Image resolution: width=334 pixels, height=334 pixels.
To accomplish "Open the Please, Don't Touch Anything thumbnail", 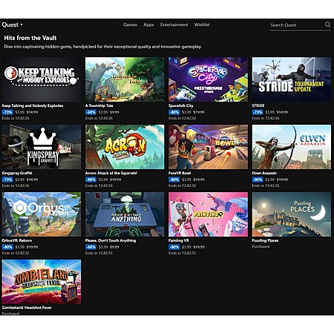I will coord(125,215).
